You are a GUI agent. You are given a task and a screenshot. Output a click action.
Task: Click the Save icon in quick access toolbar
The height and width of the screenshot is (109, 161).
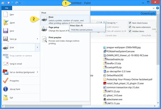pos(9,3)
